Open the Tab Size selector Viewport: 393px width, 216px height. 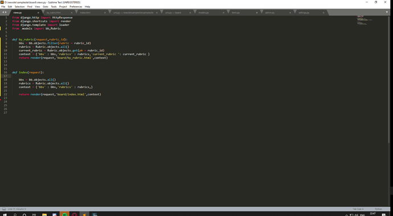(358, 209)
